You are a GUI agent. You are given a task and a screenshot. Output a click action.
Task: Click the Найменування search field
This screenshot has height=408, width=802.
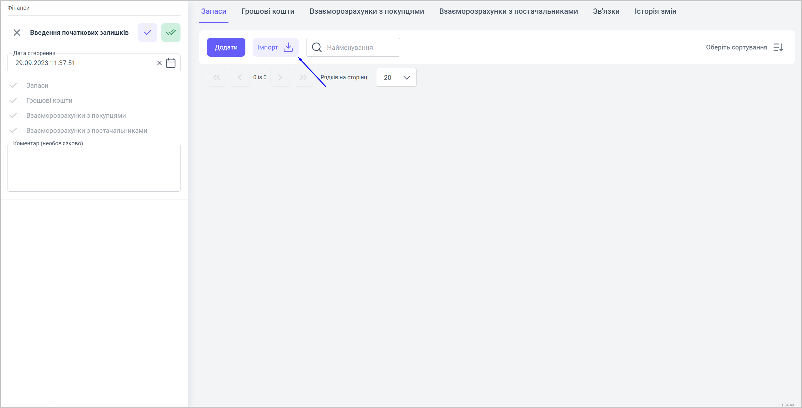pos(360,47)
